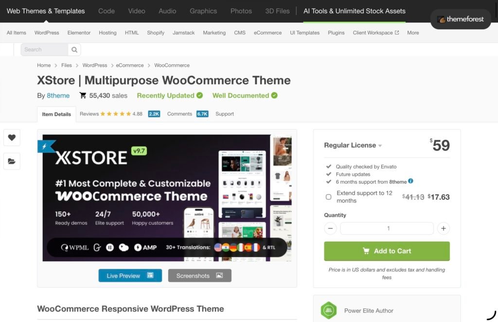Image resolution: width=498 pixels, height=322 pixels.
Task: Select Web Themes & Templates in top menu
Action: (46, 11)
